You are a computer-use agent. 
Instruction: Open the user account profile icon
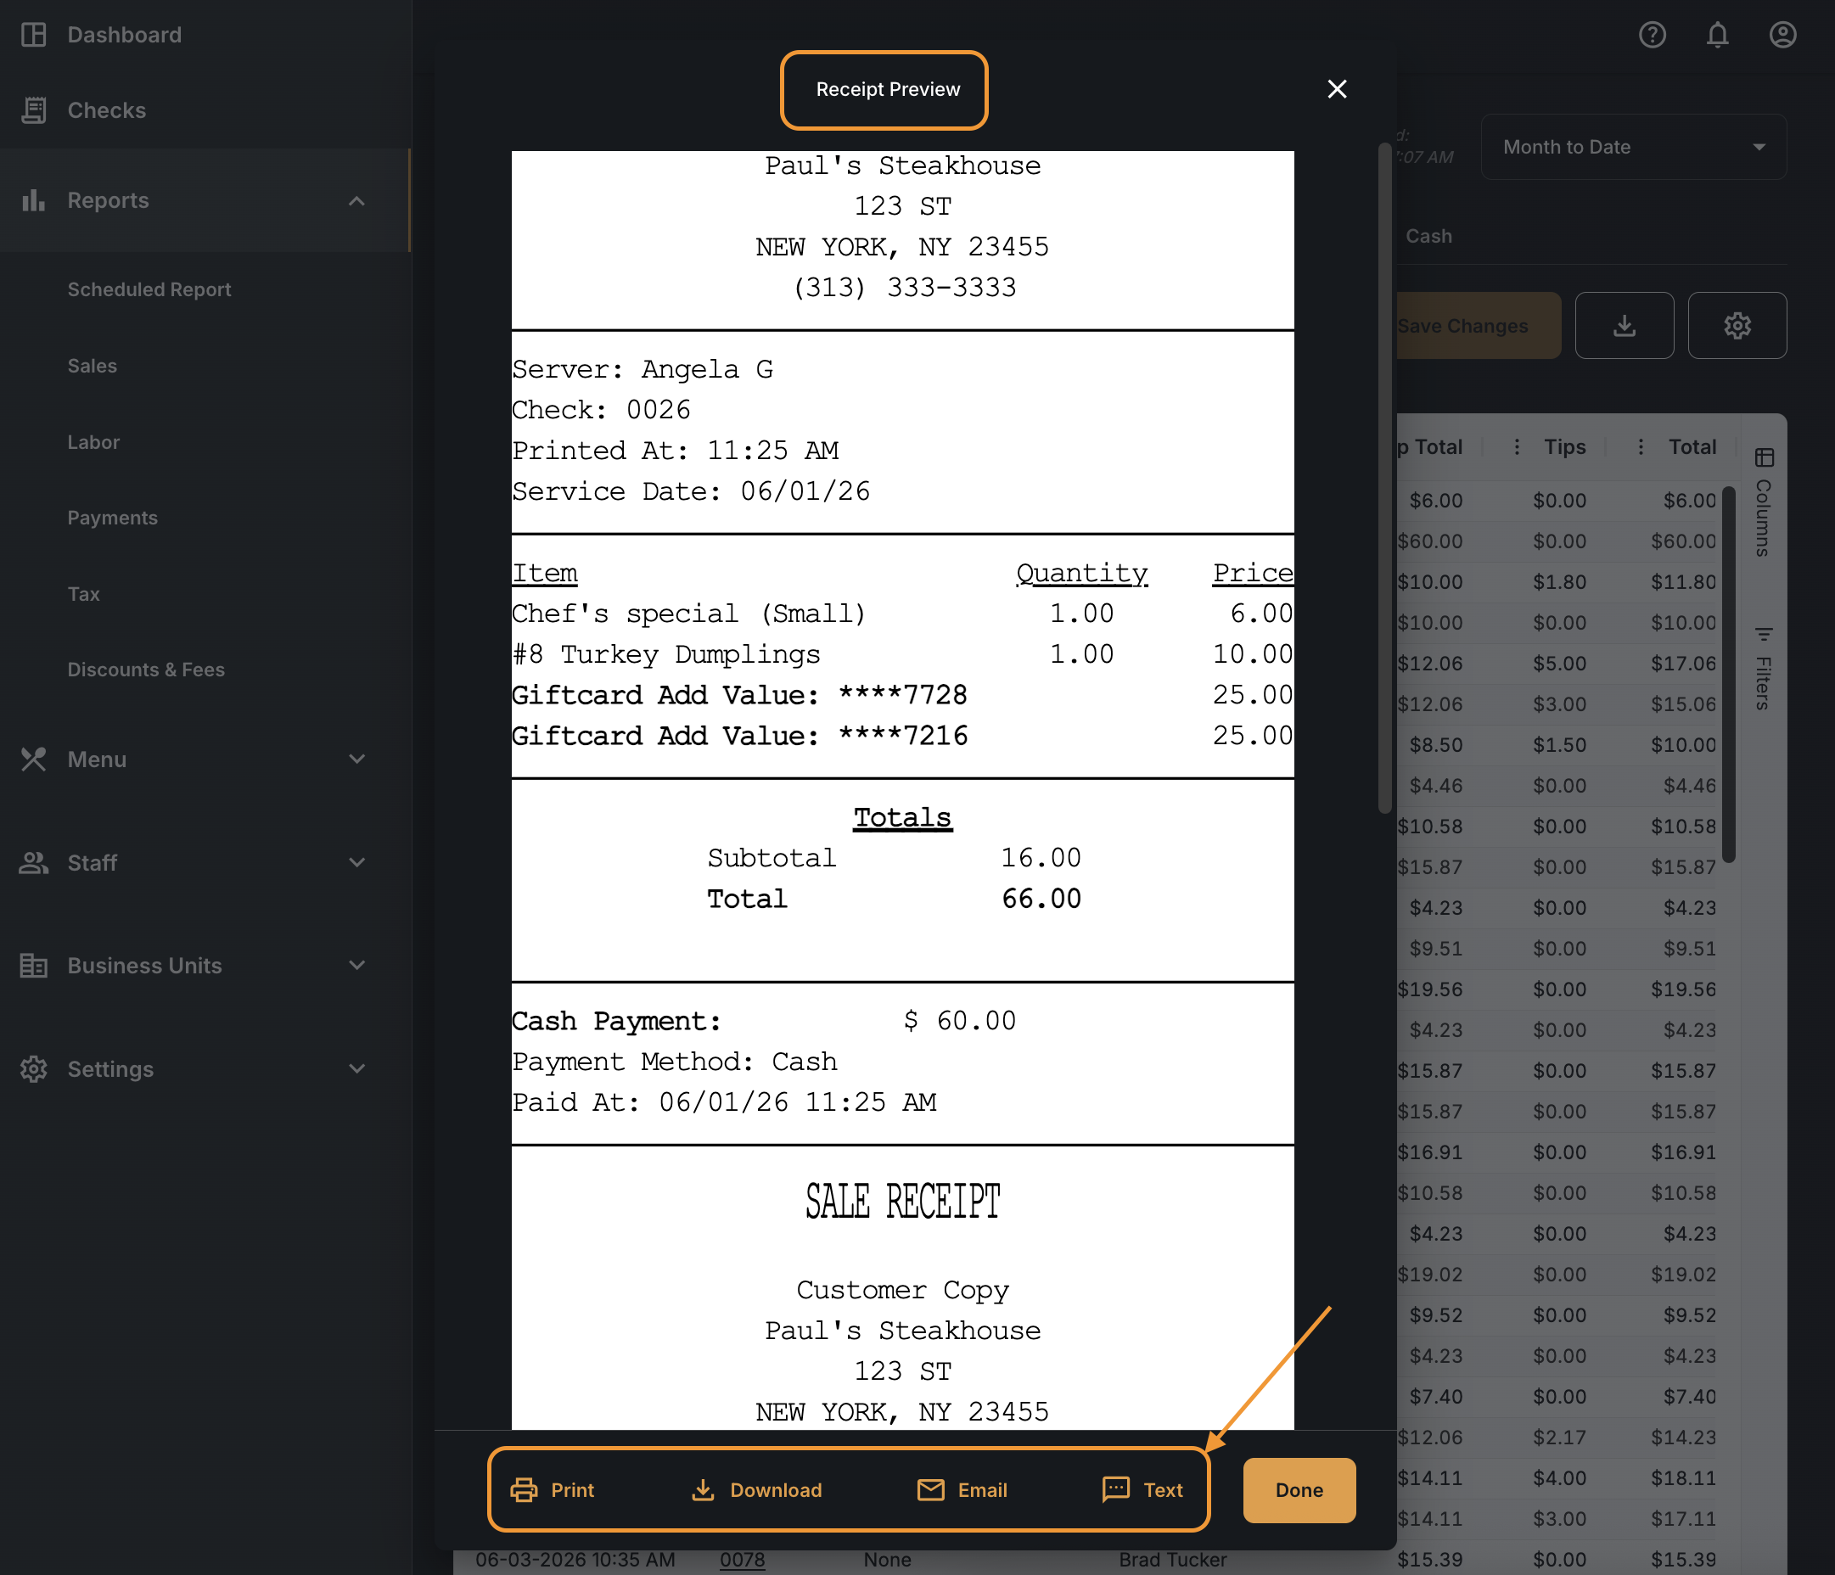coord(1782,35)
